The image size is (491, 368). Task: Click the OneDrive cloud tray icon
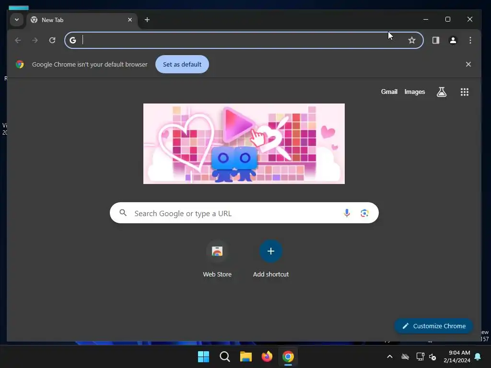point(405,356)
